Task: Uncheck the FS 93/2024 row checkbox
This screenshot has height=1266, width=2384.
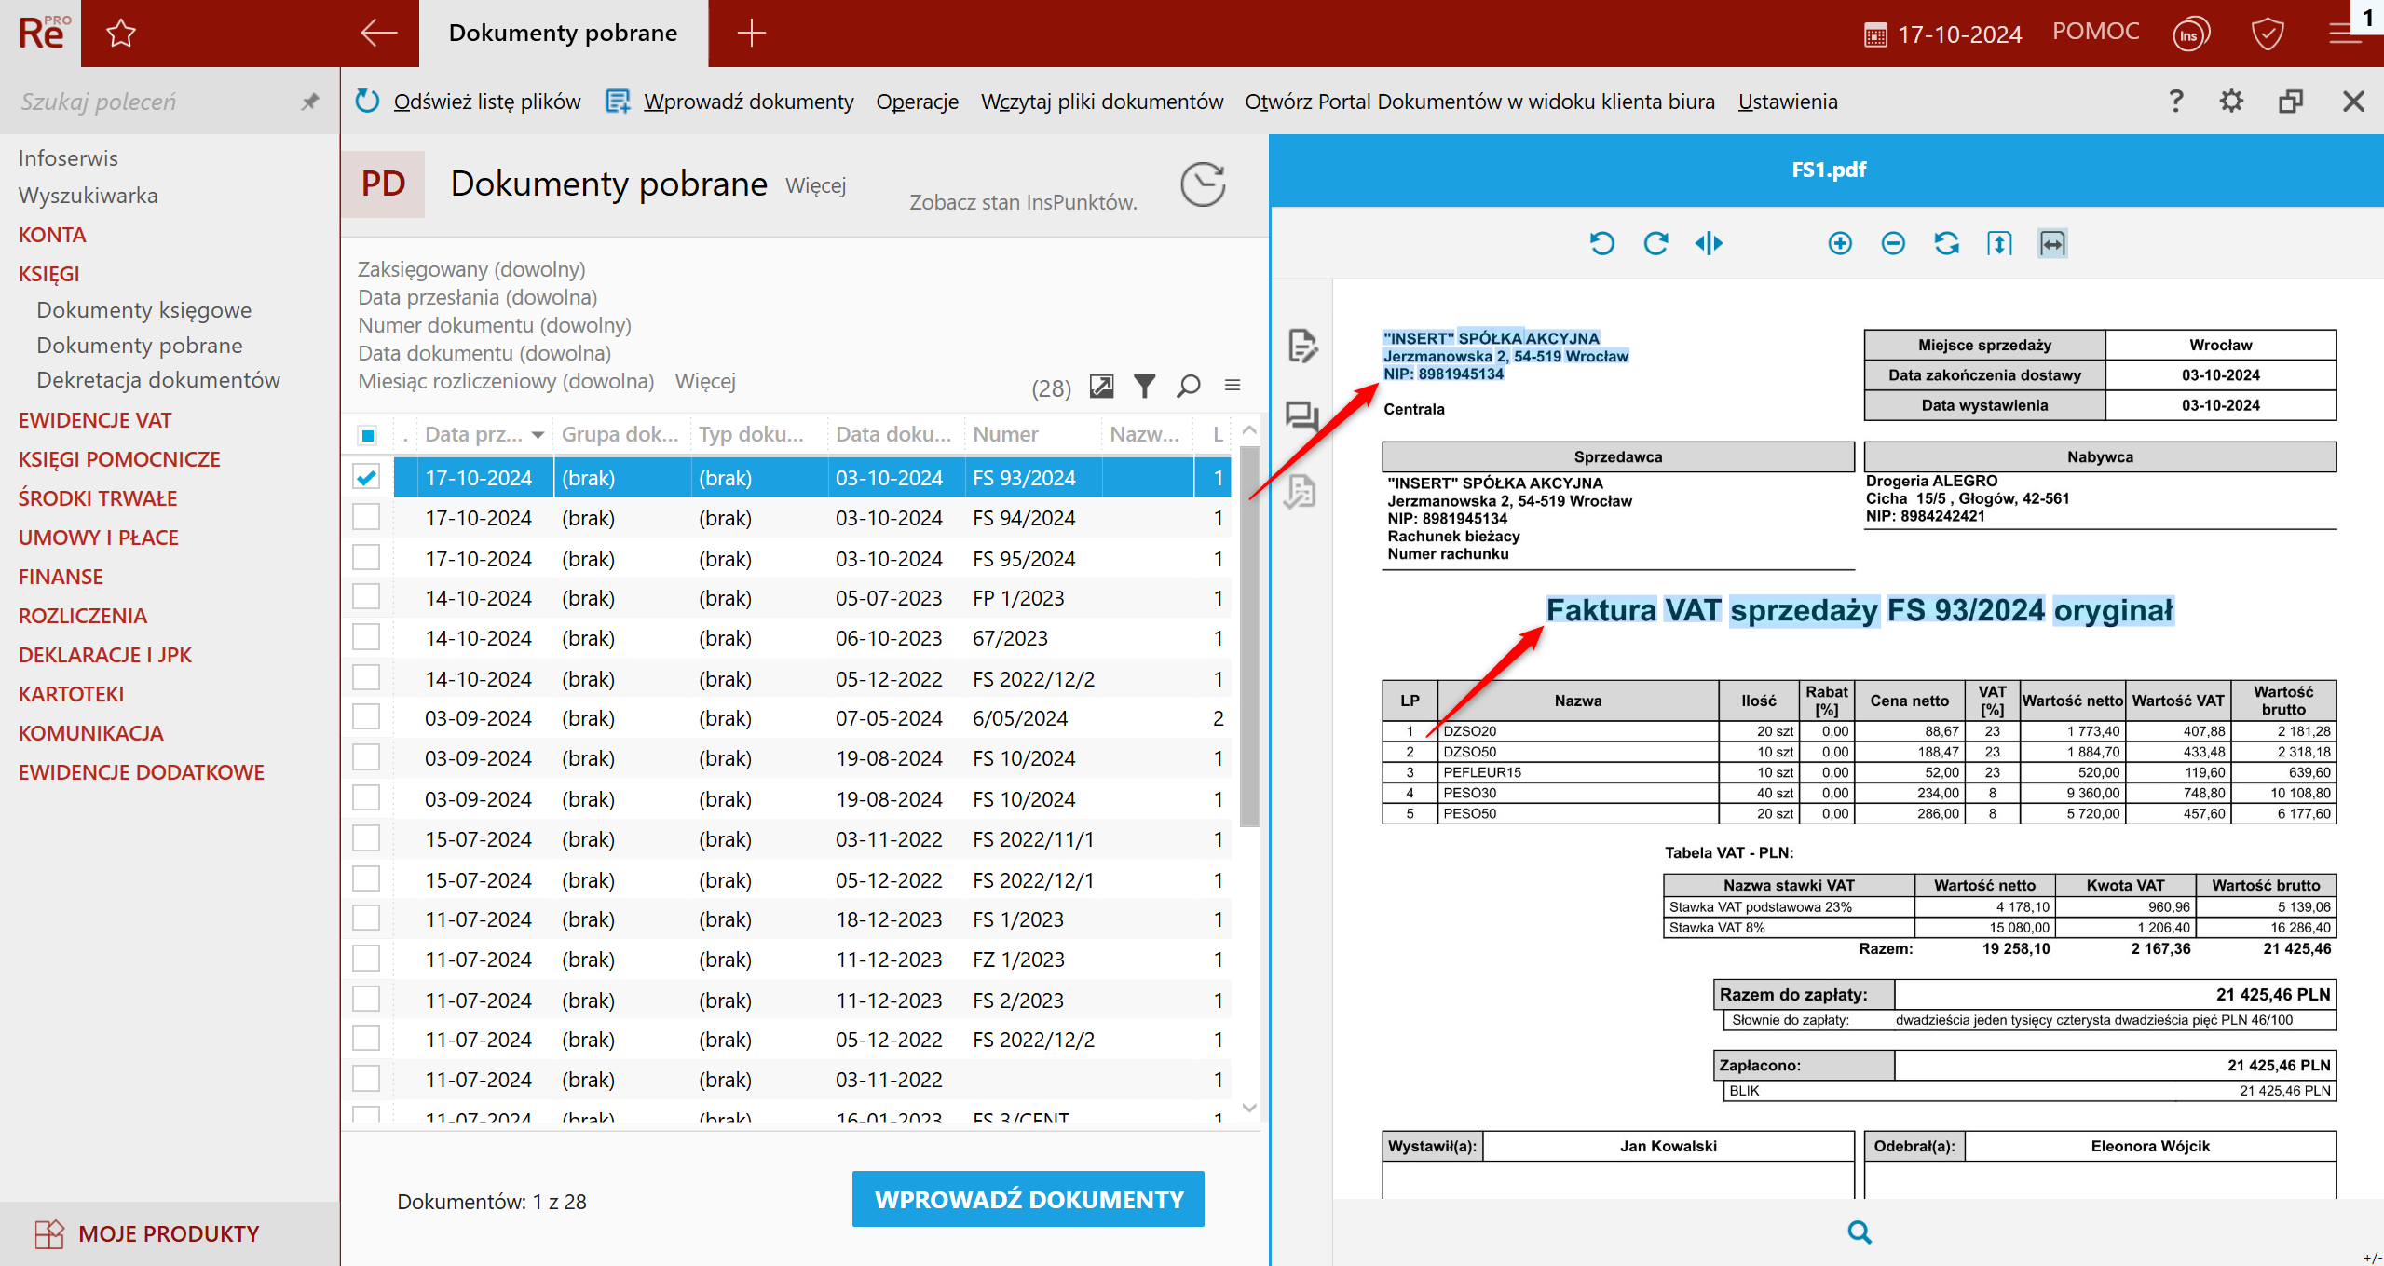Action: 367,478
